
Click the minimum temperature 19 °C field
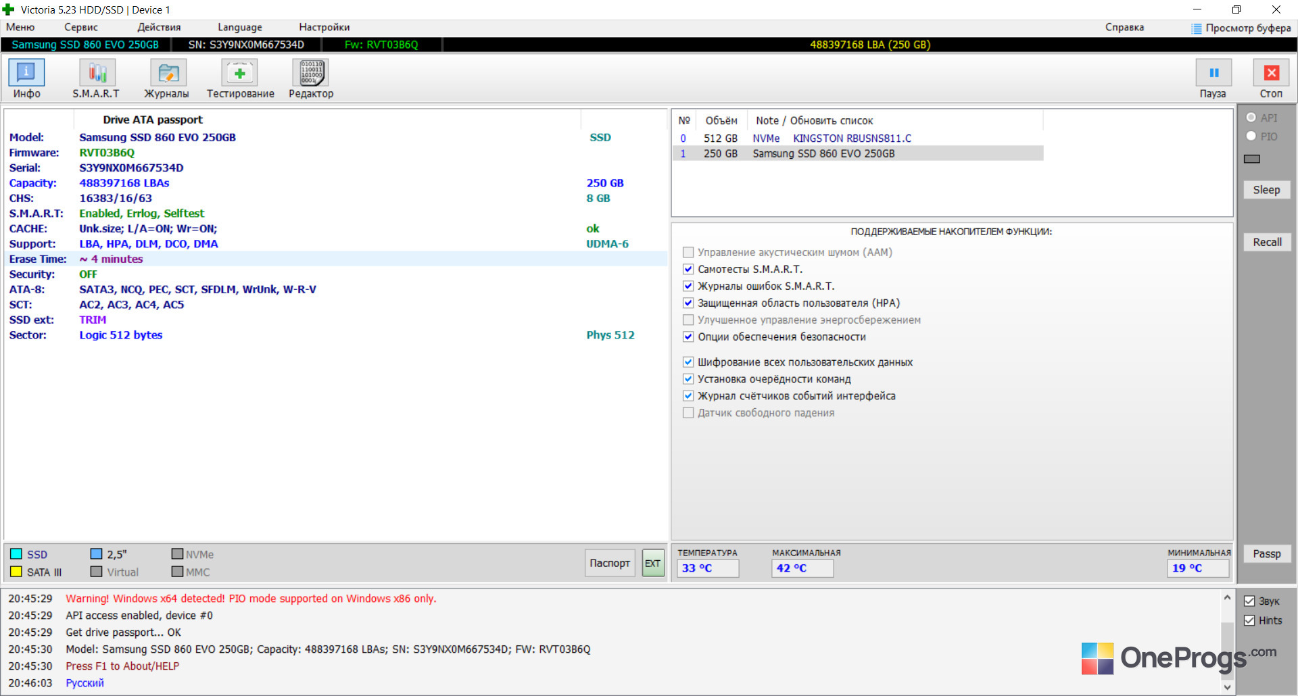coord(1198,568)
